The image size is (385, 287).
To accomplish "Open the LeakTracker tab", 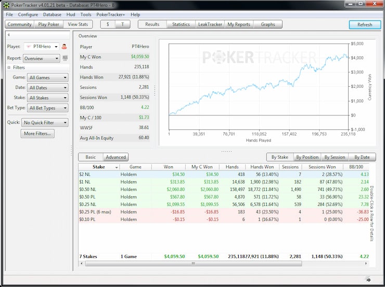I will click(210, 24).
